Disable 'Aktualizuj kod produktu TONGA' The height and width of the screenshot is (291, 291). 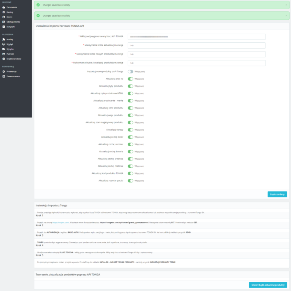pos(131,173)
